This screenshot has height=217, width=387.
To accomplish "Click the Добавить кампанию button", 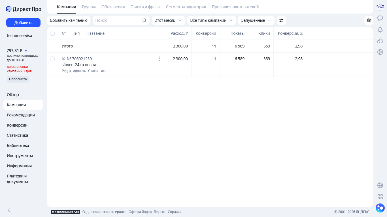I will [x=69, y=20].
